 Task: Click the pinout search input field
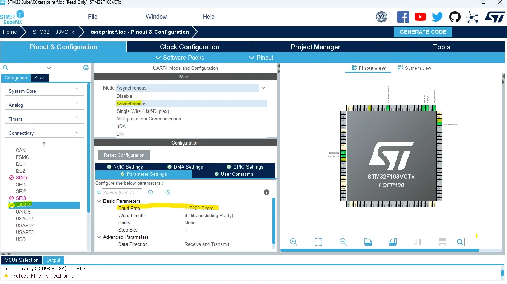[x=483, y=242]
